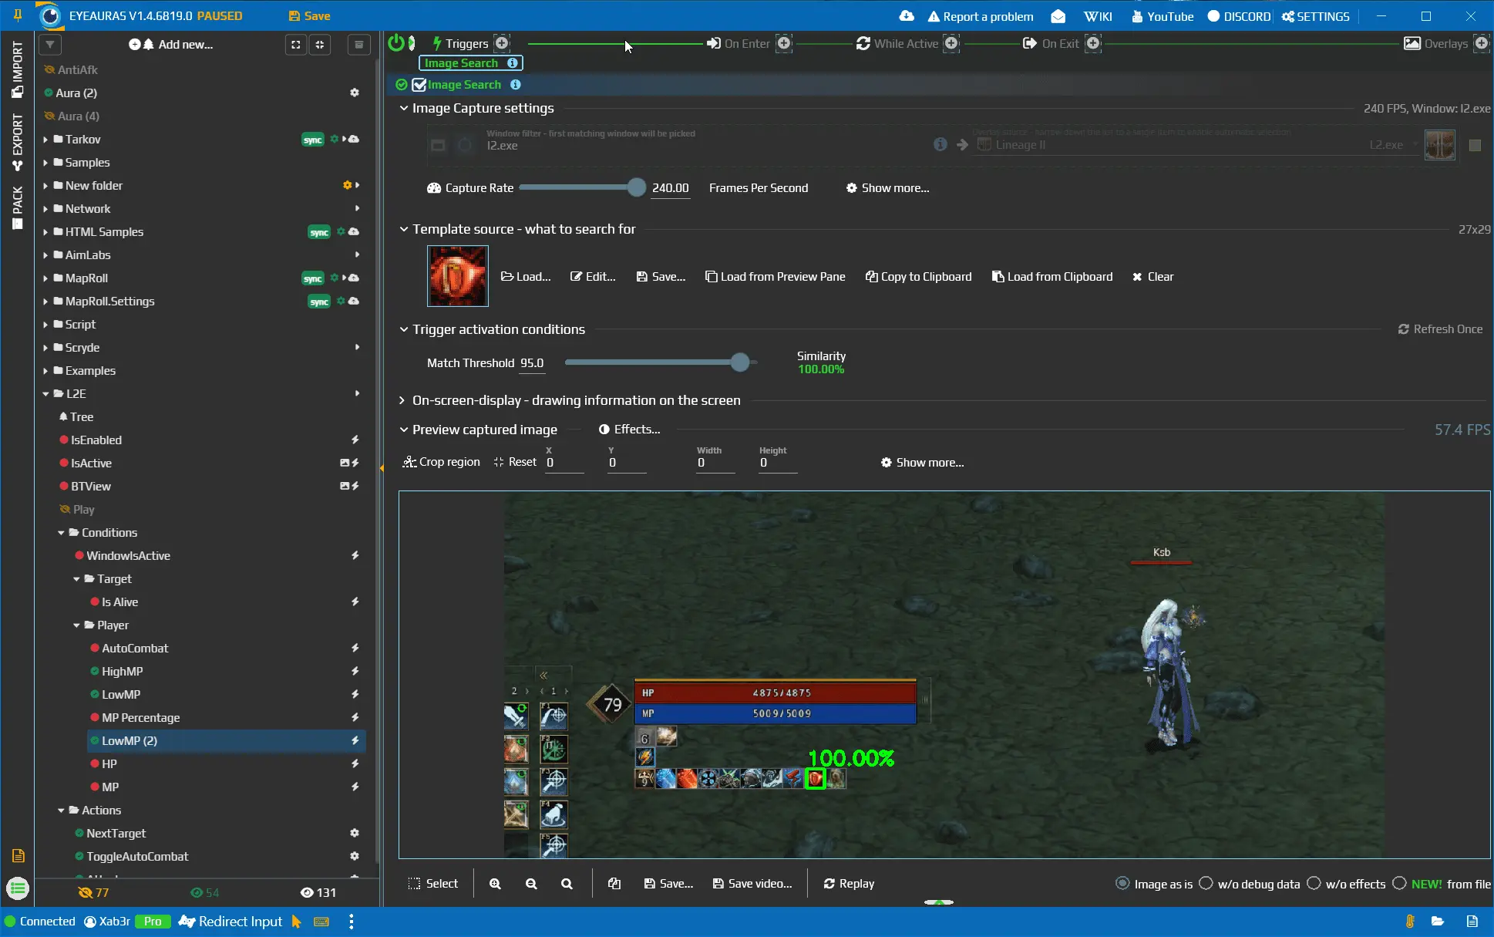Click the power toggle icon next to Triggers
1494x937 pixels.
(396, 43)
